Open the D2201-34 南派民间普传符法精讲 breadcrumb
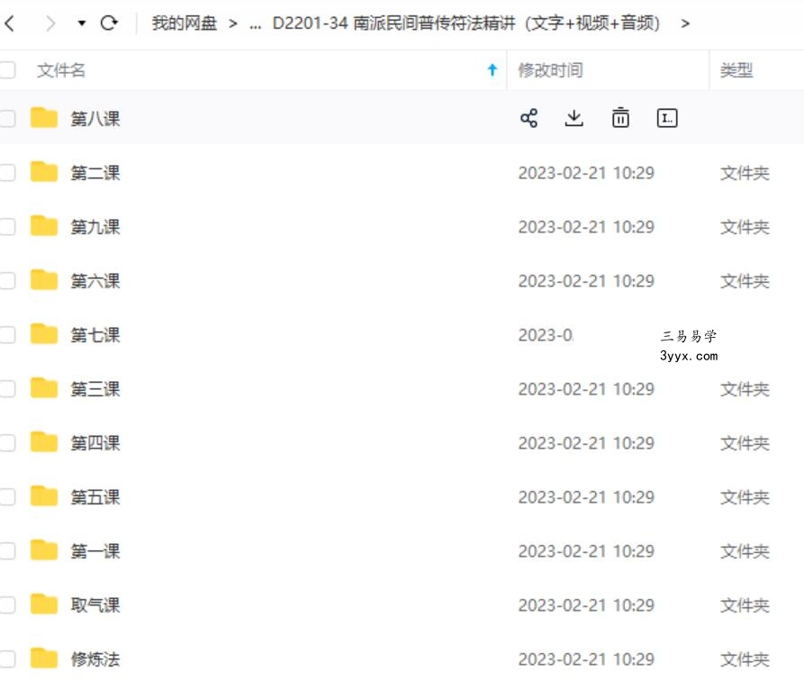This screenshot has width=804, height=690. click(466, 23)
